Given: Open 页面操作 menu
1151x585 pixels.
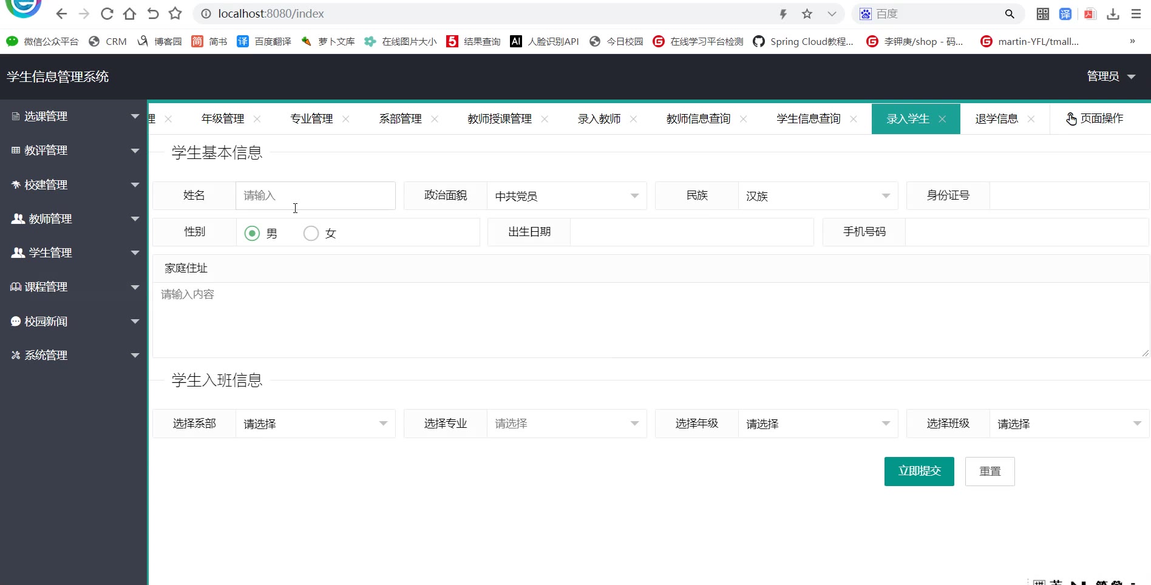Looking at the screenshot, I should [x=1095, y=119].
